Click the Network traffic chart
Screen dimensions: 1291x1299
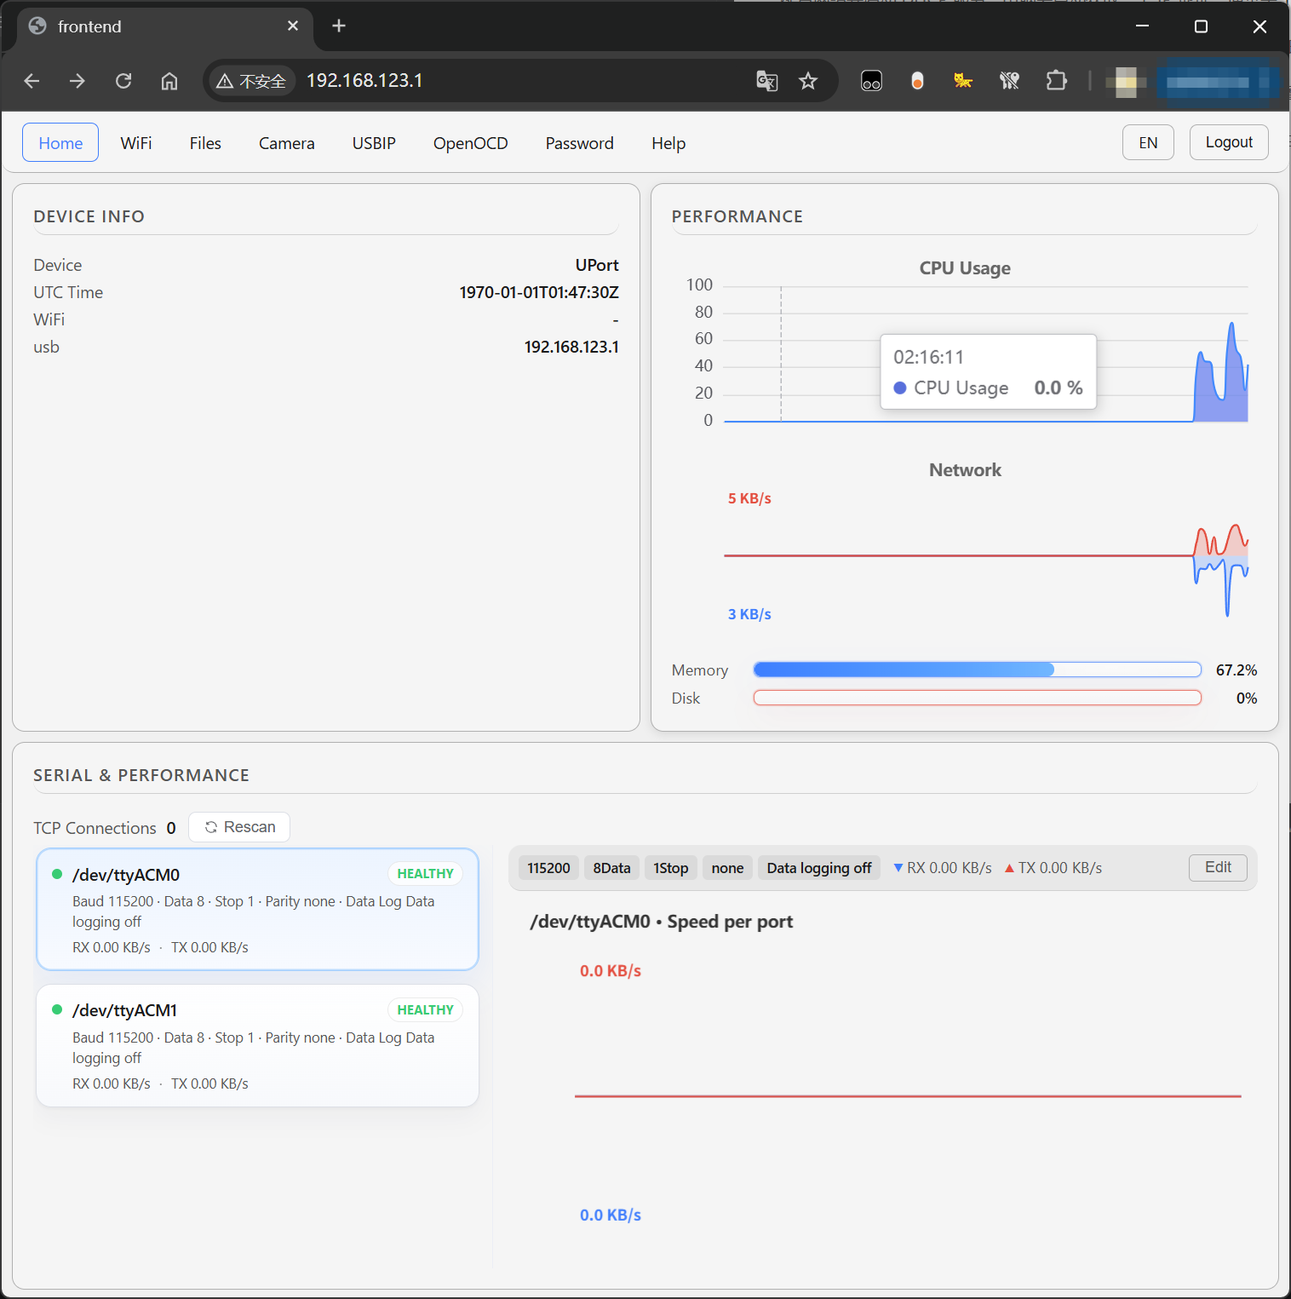coord(986,556)
